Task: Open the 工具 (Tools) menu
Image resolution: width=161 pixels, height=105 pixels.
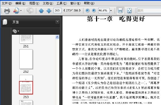Action: (x=62, y=3)
